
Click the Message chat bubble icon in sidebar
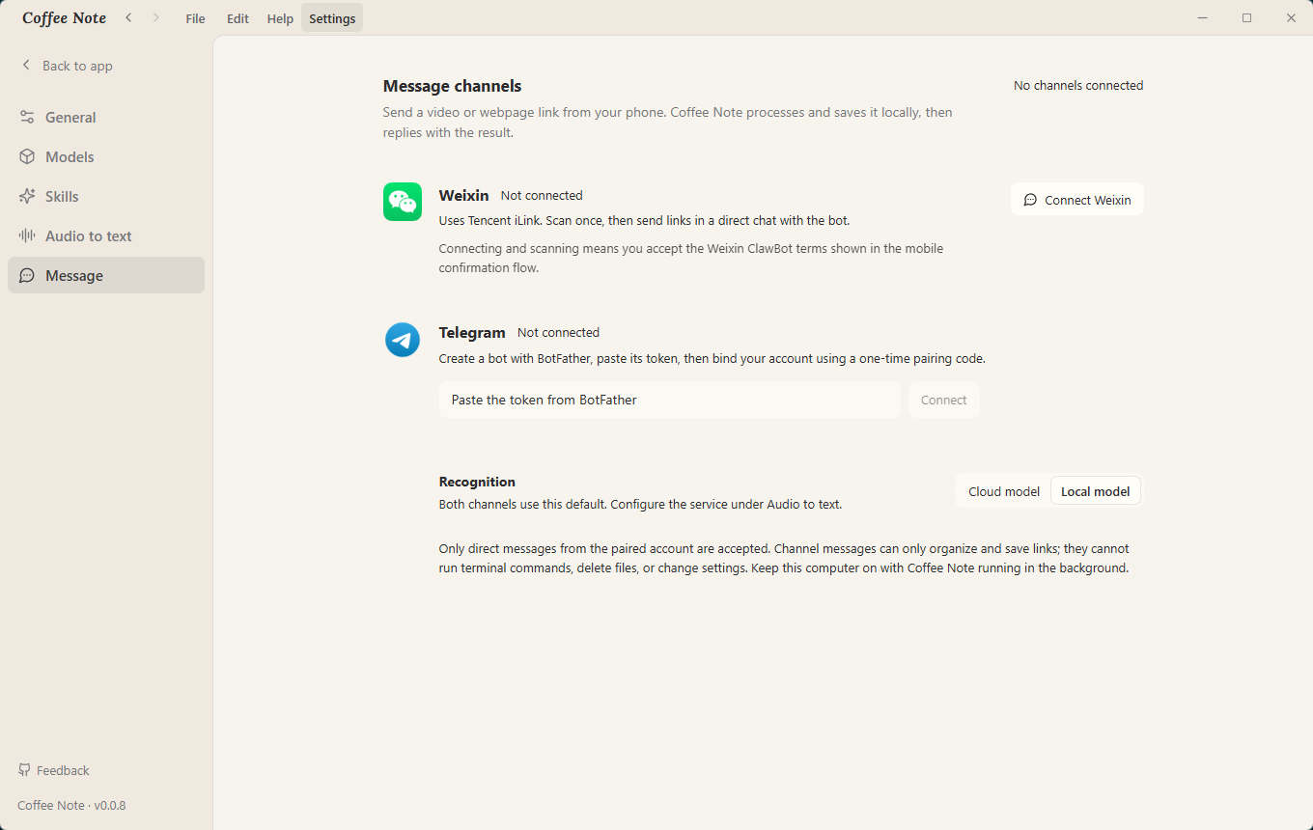(x=27, y=275)
